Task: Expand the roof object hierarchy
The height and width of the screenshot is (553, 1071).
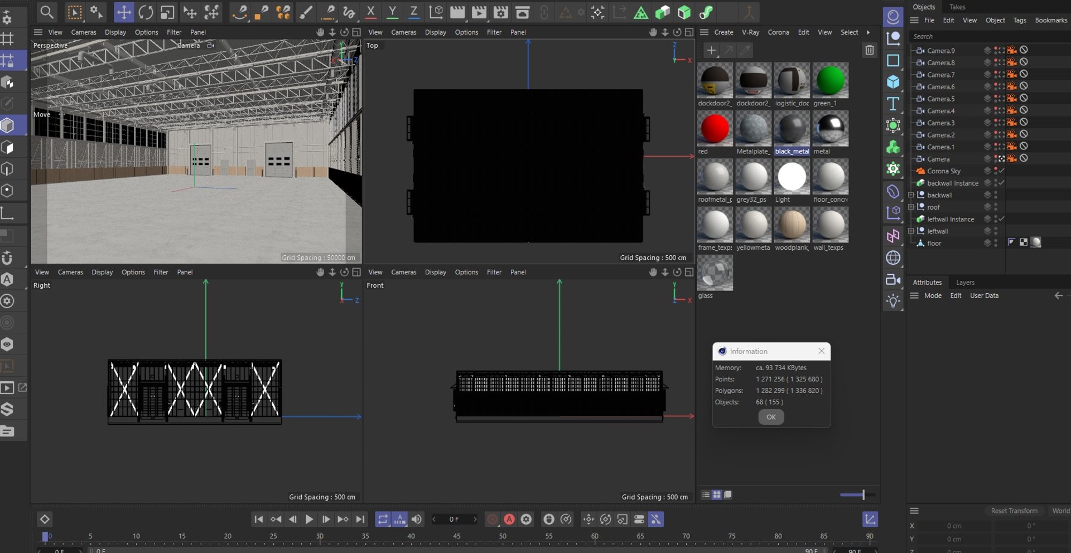Action: [911, 207]
